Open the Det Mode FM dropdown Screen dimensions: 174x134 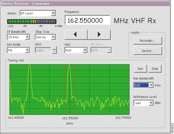tap(27, 50)
